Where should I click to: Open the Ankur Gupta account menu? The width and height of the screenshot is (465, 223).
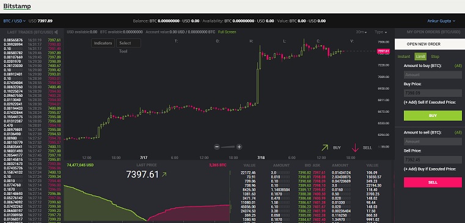click(441, 21)
